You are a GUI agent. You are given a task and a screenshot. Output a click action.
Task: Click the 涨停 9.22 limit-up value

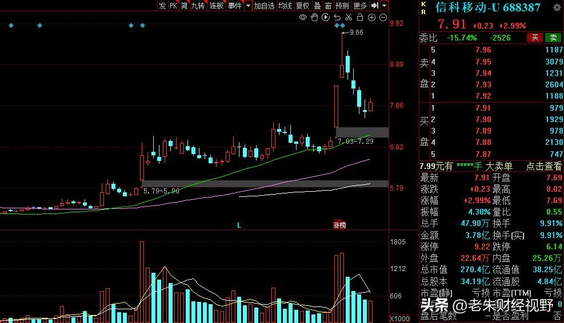(482, 247)
